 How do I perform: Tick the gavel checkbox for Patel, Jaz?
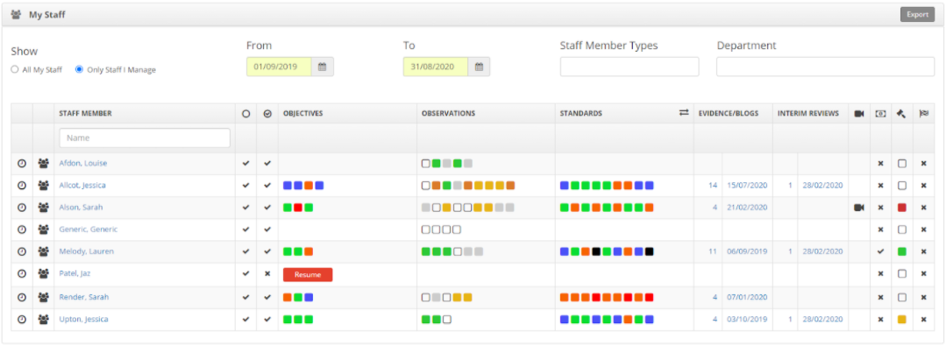902,273
